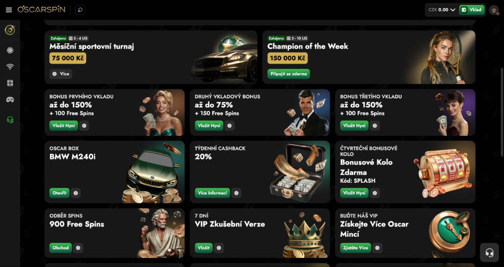Image resolution: width=504 pixels, height=267 pixels.
Task: Click Připojit se zdarma button
Action: (289, 74)
